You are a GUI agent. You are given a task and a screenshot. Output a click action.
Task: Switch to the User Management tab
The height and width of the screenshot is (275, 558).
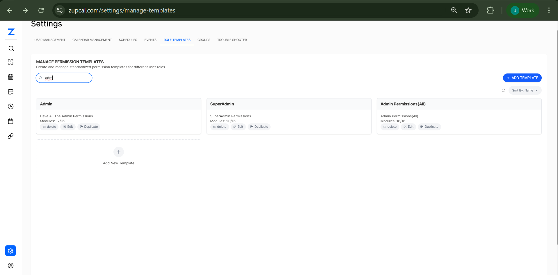click(50, 40)
